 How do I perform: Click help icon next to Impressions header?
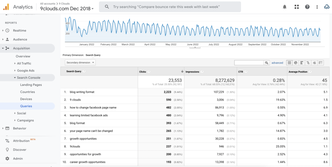click(202, 72)
